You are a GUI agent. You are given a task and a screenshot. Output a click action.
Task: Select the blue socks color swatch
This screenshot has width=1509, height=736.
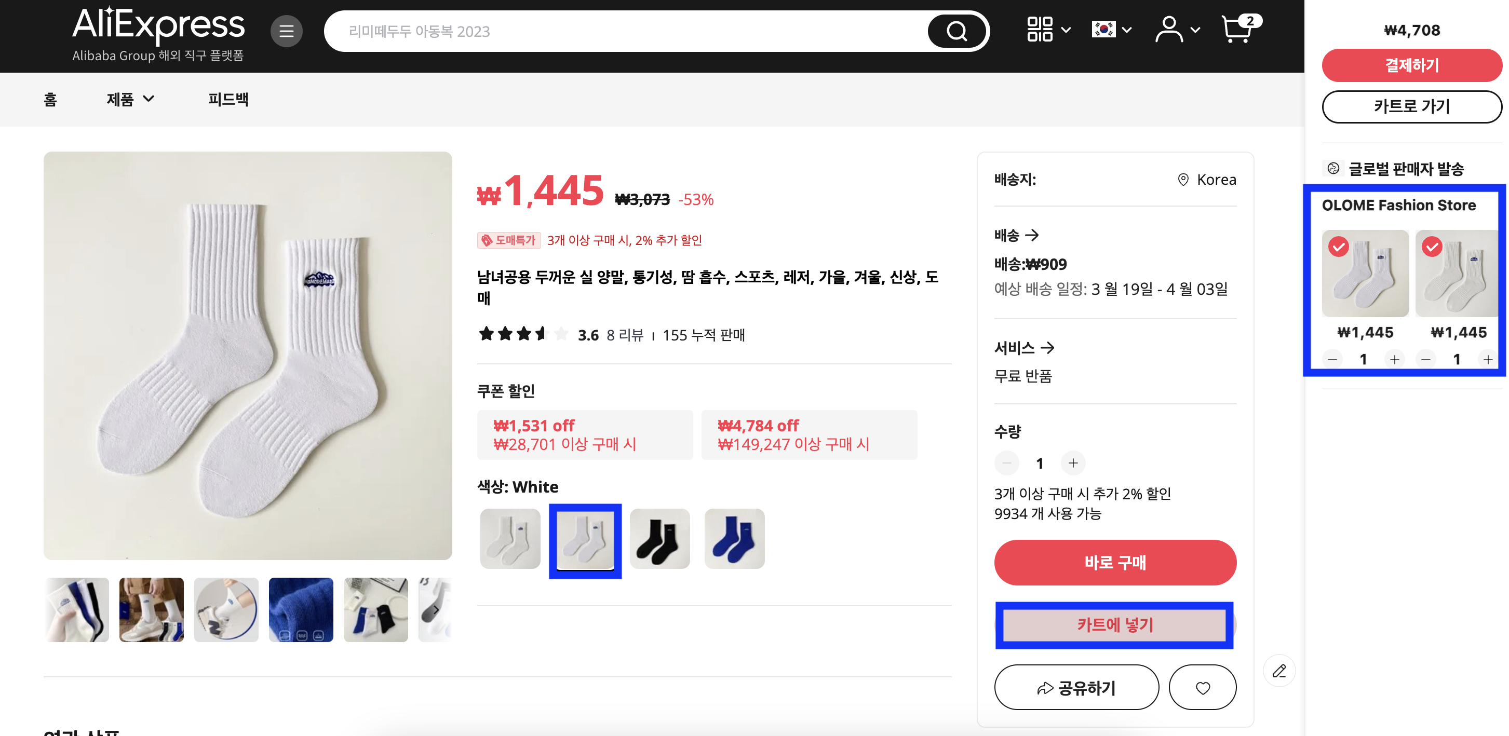pyautogui.click(x=734, y=539)
